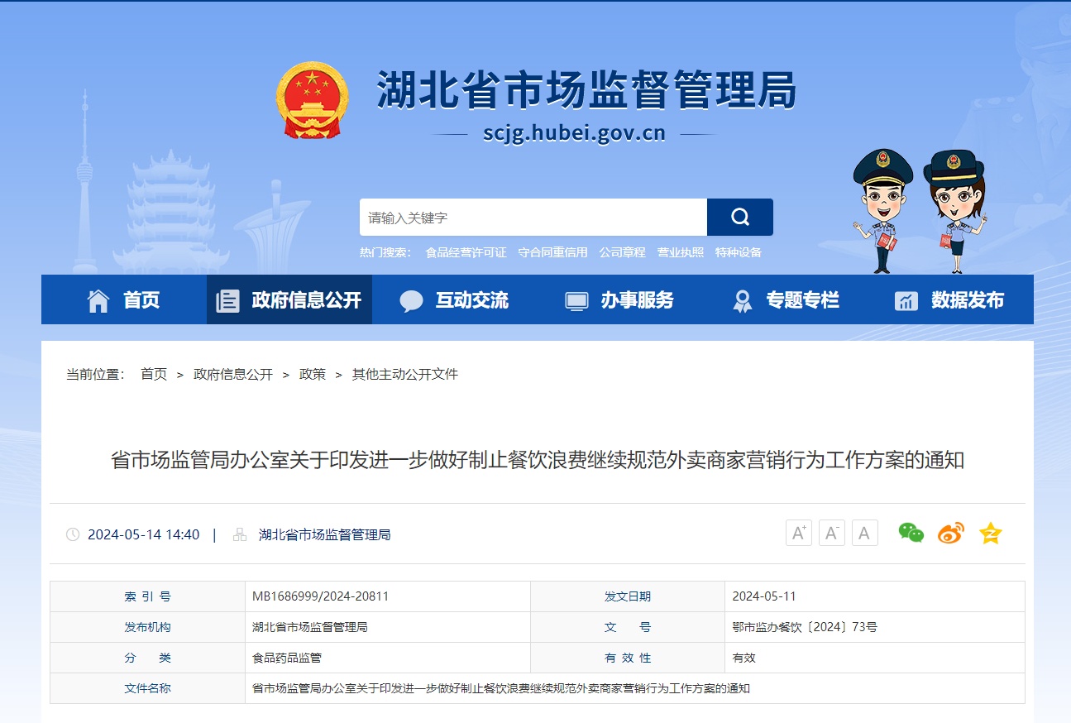Click the national emblem logo
The image size is (1071, 723).
pyautogui.click(x=312, y=100)
